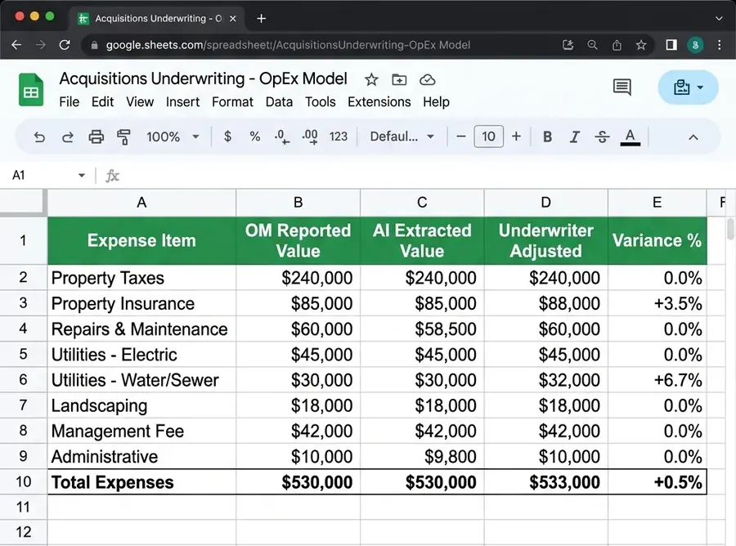This screenshot has height=546, width=736.
Task: Open the Data menu
Action: click(279, 102)
